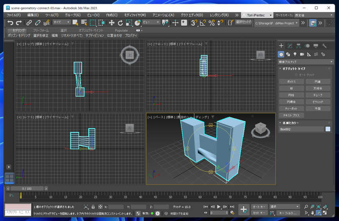Open the 編集(E) menu
Viewport: 339px width, 221px height.
point(33,15)
